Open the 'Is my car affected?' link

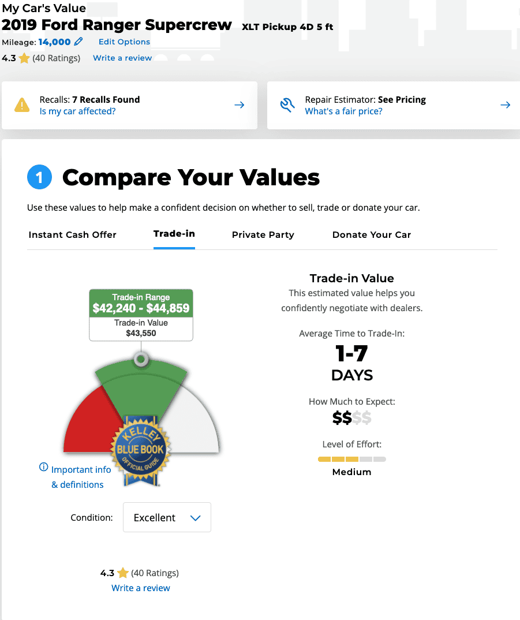[x=77, y=111]
